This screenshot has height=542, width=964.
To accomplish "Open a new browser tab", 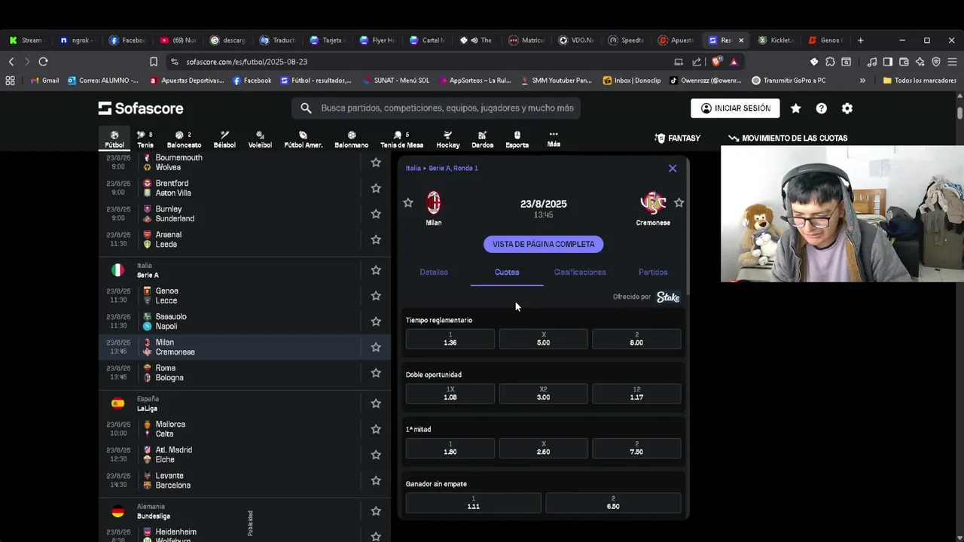I will click(x=861, y=40).
